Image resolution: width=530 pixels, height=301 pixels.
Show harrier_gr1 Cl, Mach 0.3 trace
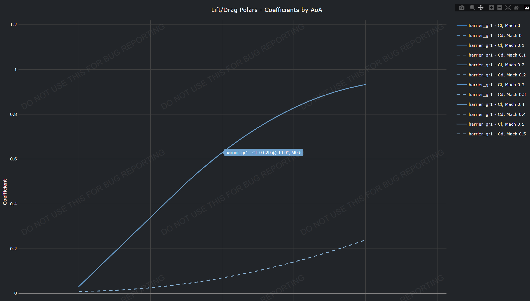click(x=496, y=85)
